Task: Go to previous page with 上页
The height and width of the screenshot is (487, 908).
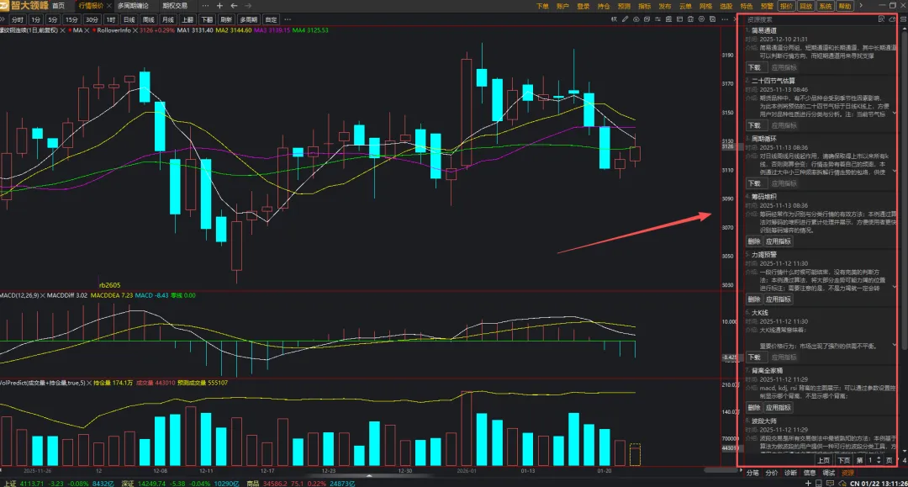Action: tap(823, 460)
